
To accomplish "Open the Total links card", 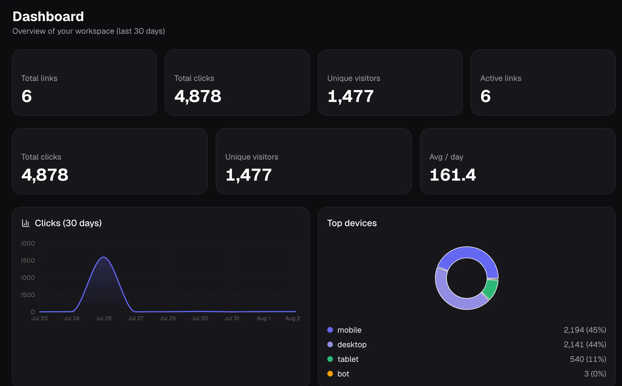I will coord(84,83).
